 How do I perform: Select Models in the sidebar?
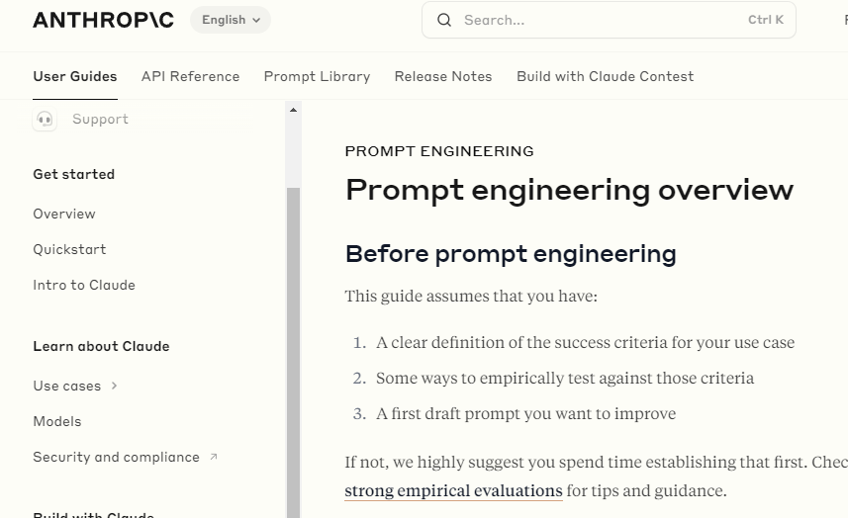(x=57, y=421)
